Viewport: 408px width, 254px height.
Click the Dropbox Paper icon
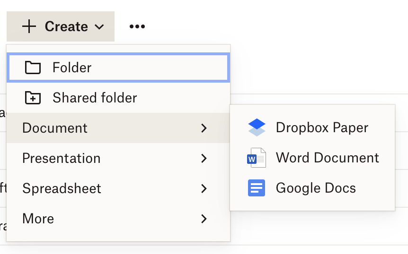pos(257,127)
